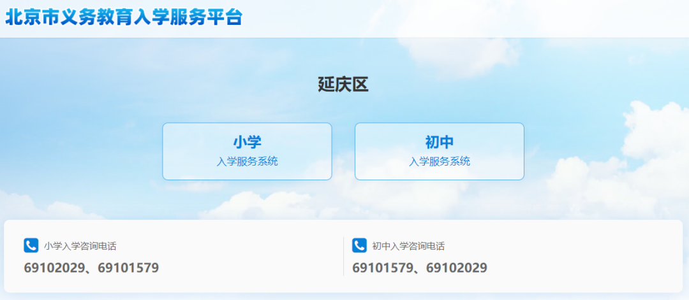Select the 小学 heading text in the card
The width and height of the screenshot is (689, 300).
247,142
